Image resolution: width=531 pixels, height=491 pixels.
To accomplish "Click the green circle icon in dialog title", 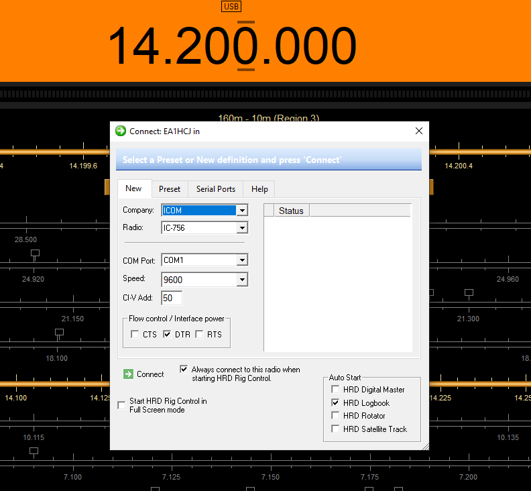I will coord(121,131).
